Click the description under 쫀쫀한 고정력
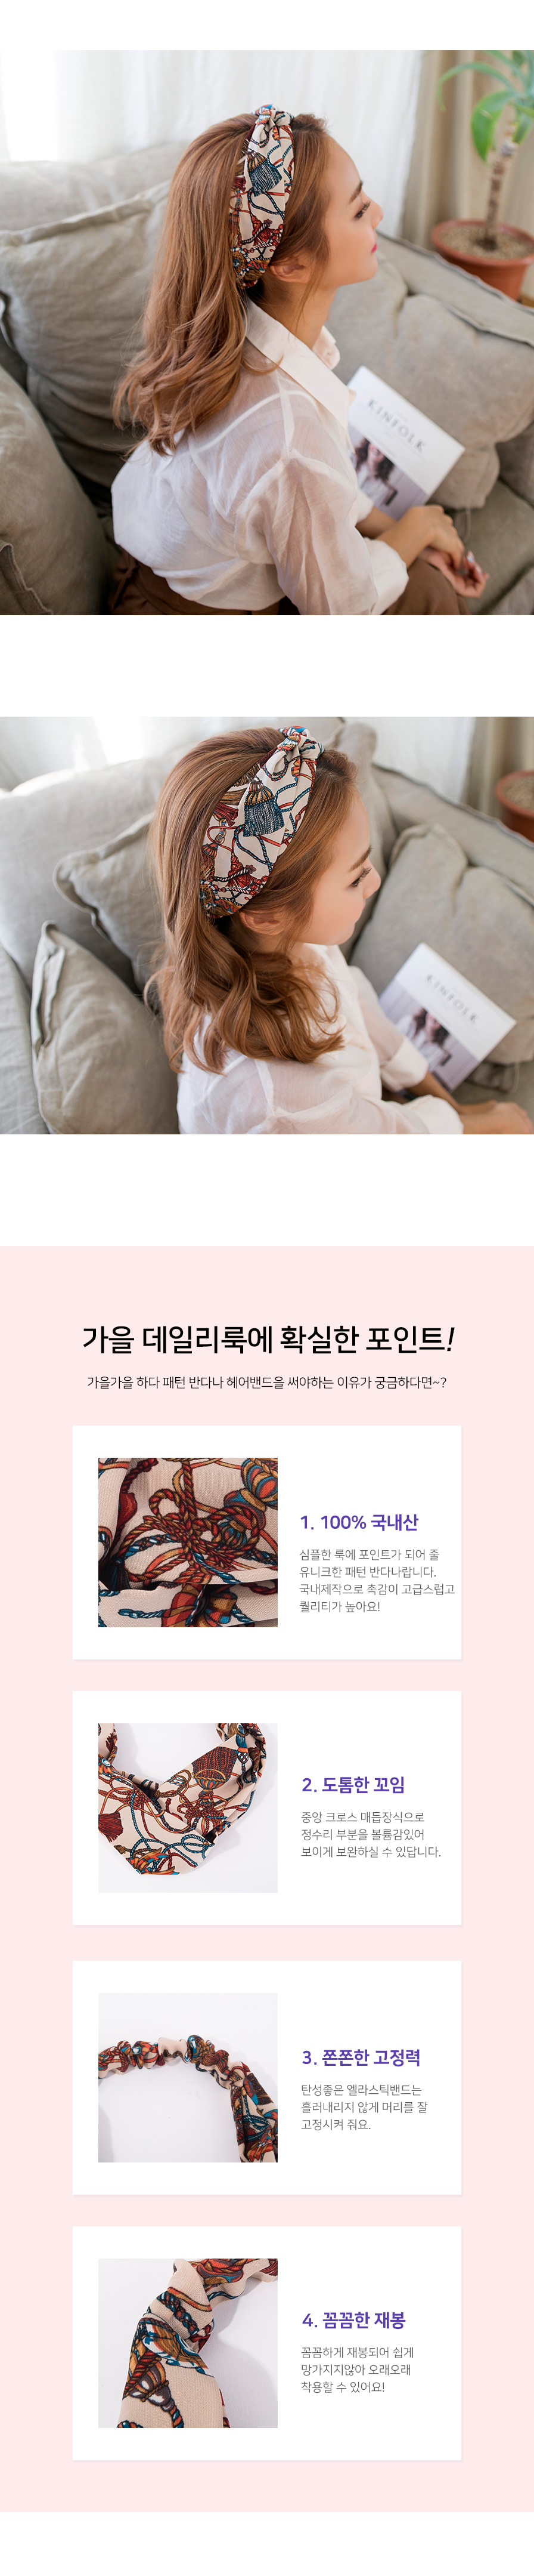Screen dimensions: 534x2576 point(364,2107)
